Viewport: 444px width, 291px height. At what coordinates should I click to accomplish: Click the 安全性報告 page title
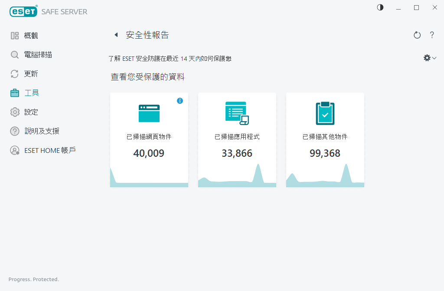click(147, 35)
